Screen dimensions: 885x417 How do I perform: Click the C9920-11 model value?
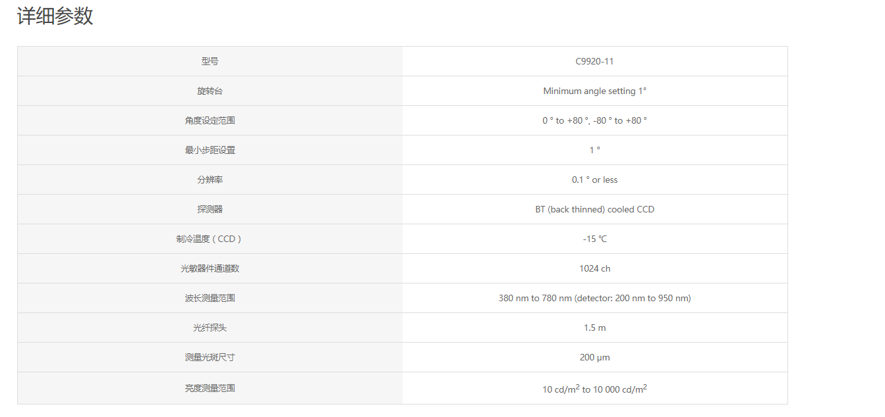coord(594,61)
